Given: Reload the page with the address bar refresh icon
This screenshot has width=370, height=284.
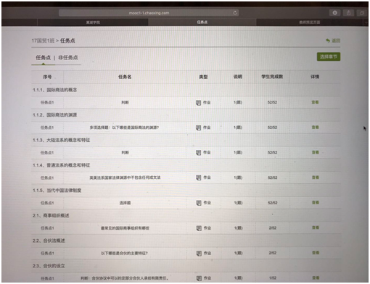Looking at the screenshot, I should pos(235,13).
